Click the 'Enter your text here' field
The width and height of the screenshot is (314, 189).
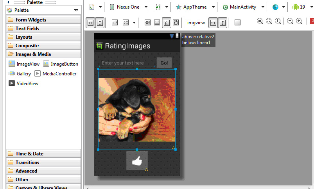(x=127, y=63)
